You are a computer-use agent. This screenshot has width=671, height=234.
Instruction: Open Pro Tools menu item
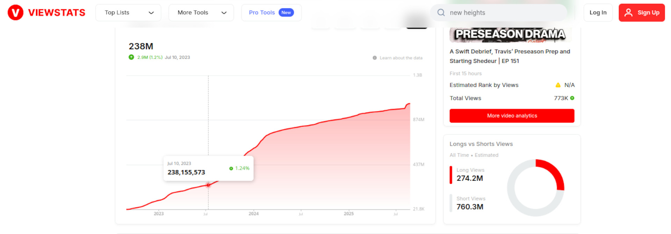tap(271, 13)
